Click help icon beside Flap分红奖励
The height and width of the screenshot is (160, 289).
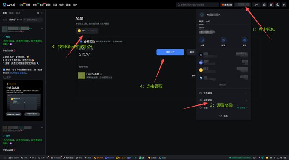pos(101,74)
